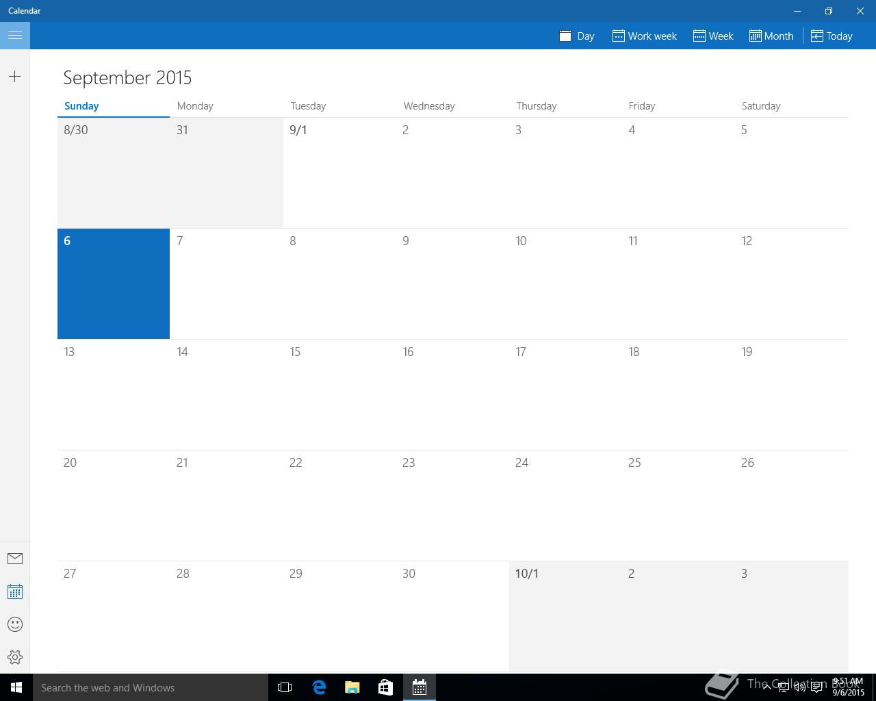The image size is (876, 701).
Task: Select September 23 day cell
Action: (x=452, y=506)
